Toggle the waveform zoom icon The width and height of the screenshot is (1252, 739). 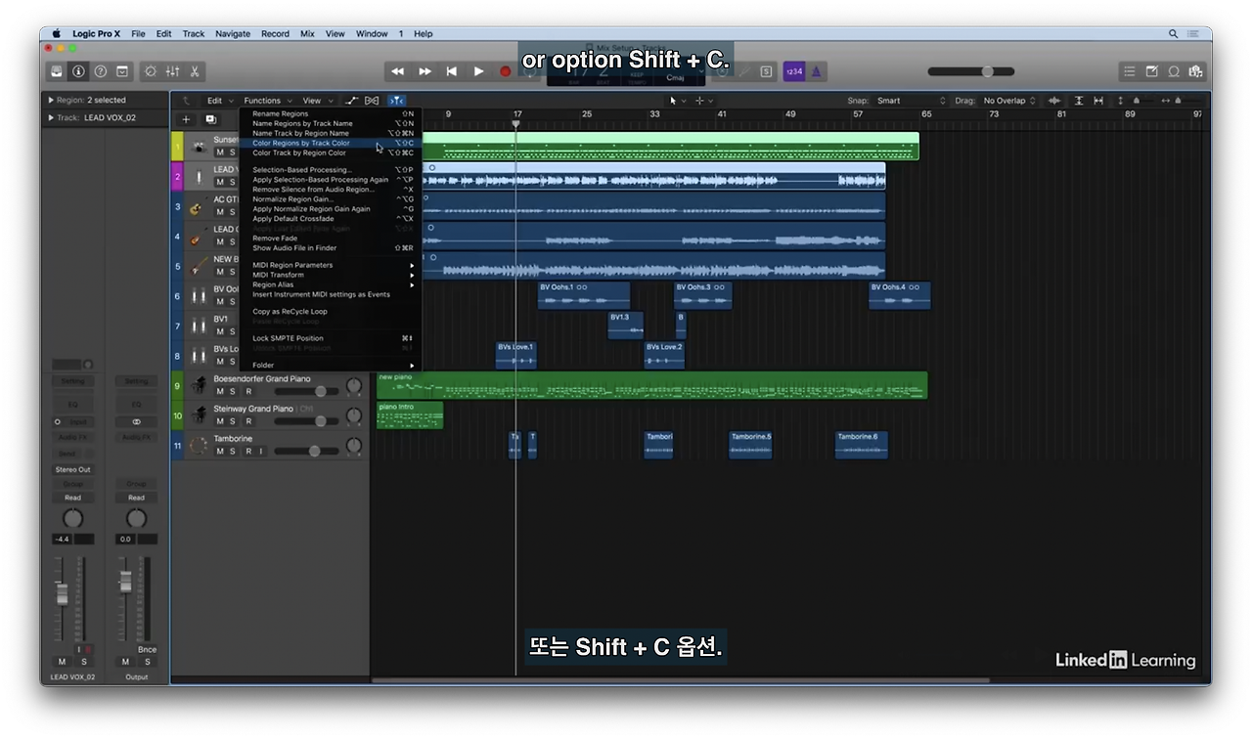point(1054,101)
